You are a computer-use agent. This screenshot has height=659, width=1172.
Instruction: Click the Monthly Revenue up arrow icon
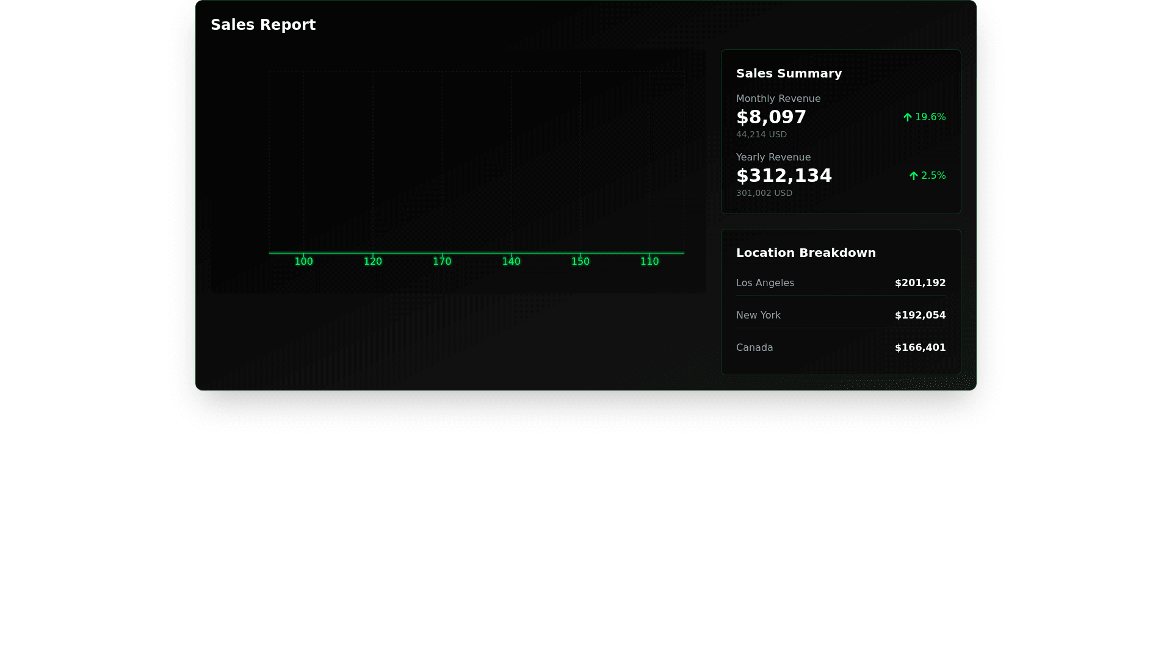pos(908,117)
